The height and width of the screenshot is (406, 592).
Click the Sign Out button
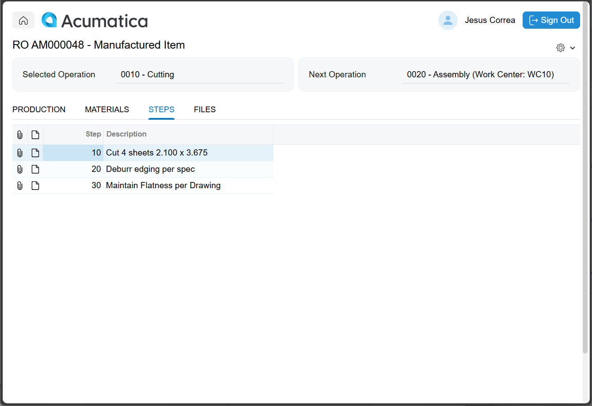551,20
